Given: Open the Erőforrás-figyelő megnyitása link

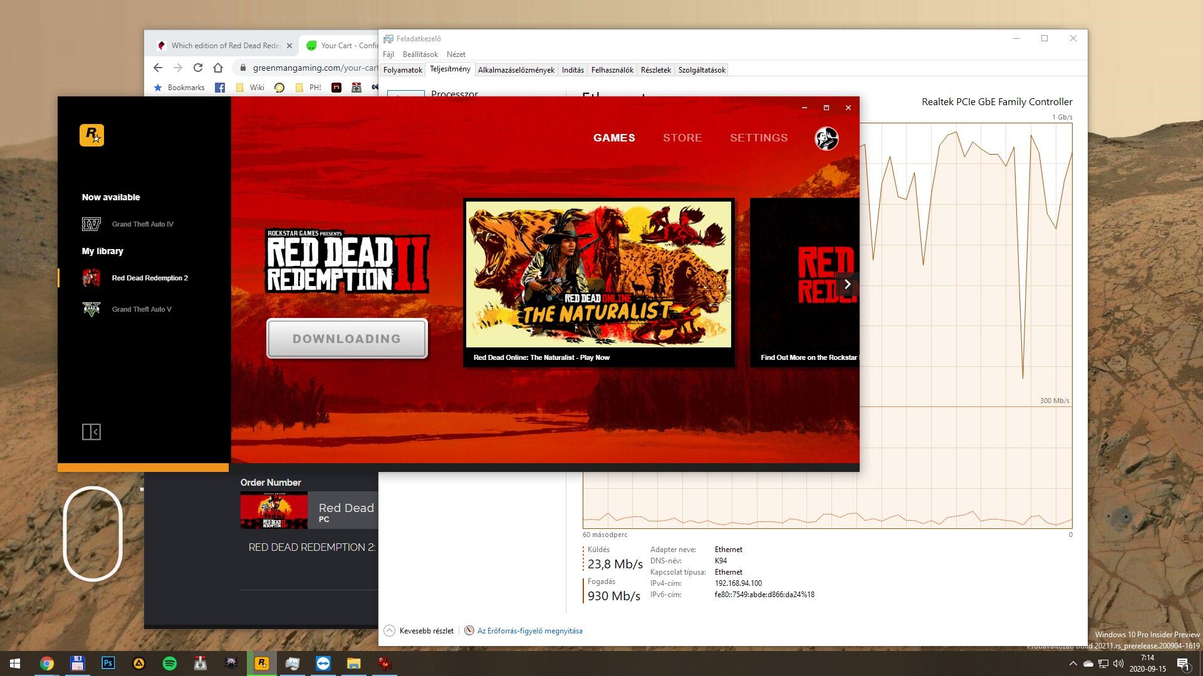Looking at the screenshot, I should [x=529, y=631].
